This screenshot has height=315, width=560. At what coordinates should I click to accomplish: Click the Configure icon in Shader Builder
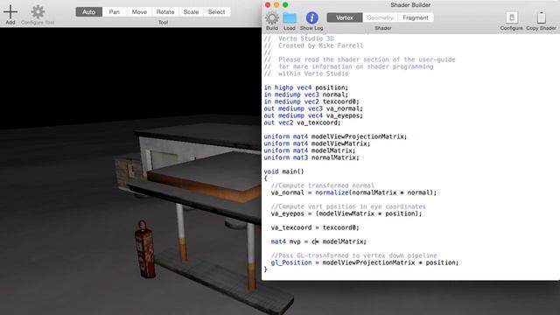point(511,17)
